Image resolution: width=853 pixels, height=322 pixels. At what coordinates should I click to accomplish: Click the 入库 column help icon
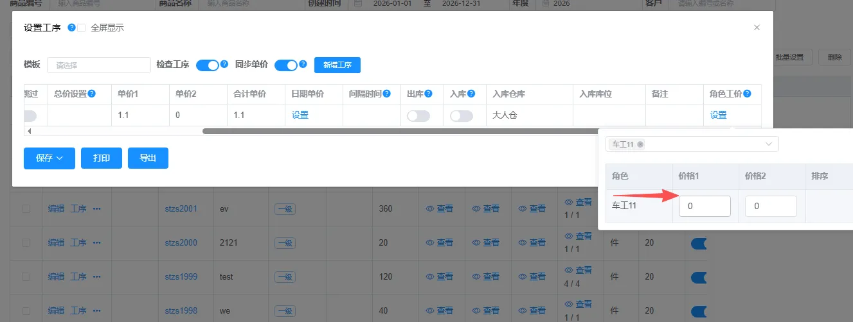(x=471, y=94)
